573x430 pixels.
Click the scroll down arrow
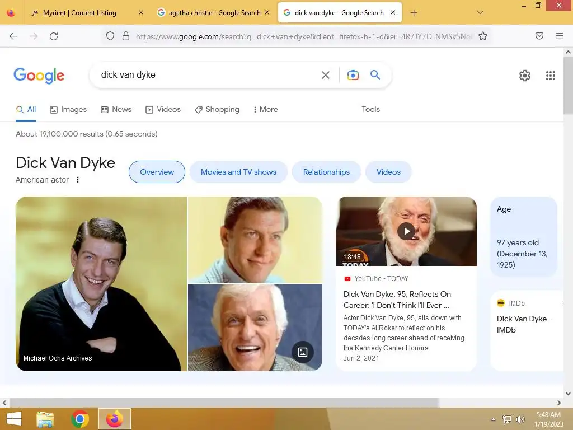(x=568, y=394)
